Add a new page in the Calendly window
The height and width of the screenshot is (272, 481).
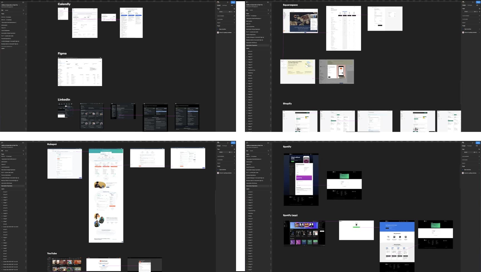pyautogui.click(x=23, y=14)
